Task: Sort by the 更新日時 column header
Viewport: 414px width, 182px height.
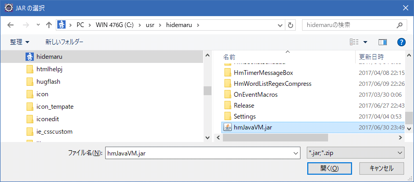Action: click(x=371, y=57)
